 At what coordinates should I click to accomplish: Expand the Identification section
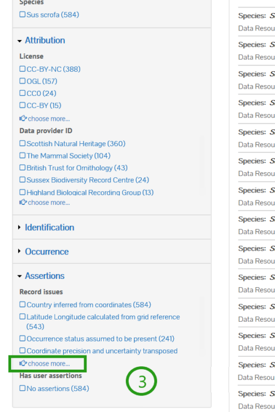tap(50, 227)
